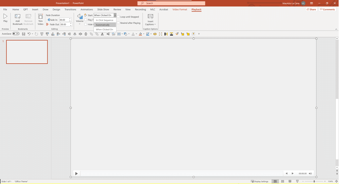
Task: Click the Shape Fill paint bucket icon
Action: coord(140,34)
